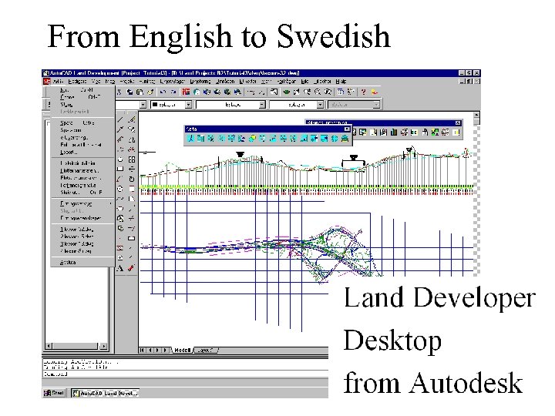Switch to the Layout tab beside Modell
This screenshot has width=555, height=416.
[206, 351]
